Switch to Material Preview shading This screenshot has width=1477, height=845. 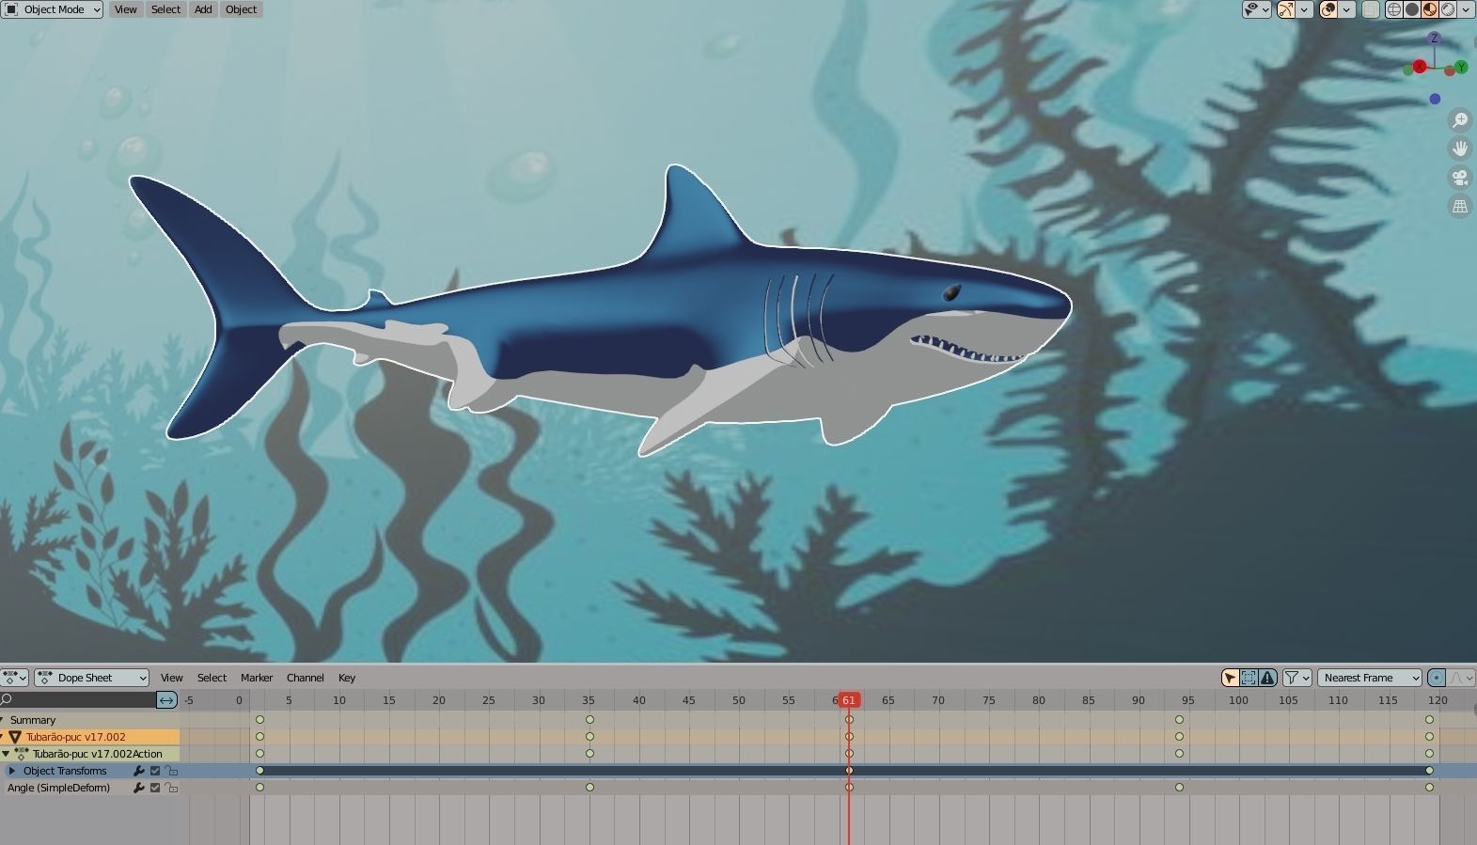pos(1430,9)
